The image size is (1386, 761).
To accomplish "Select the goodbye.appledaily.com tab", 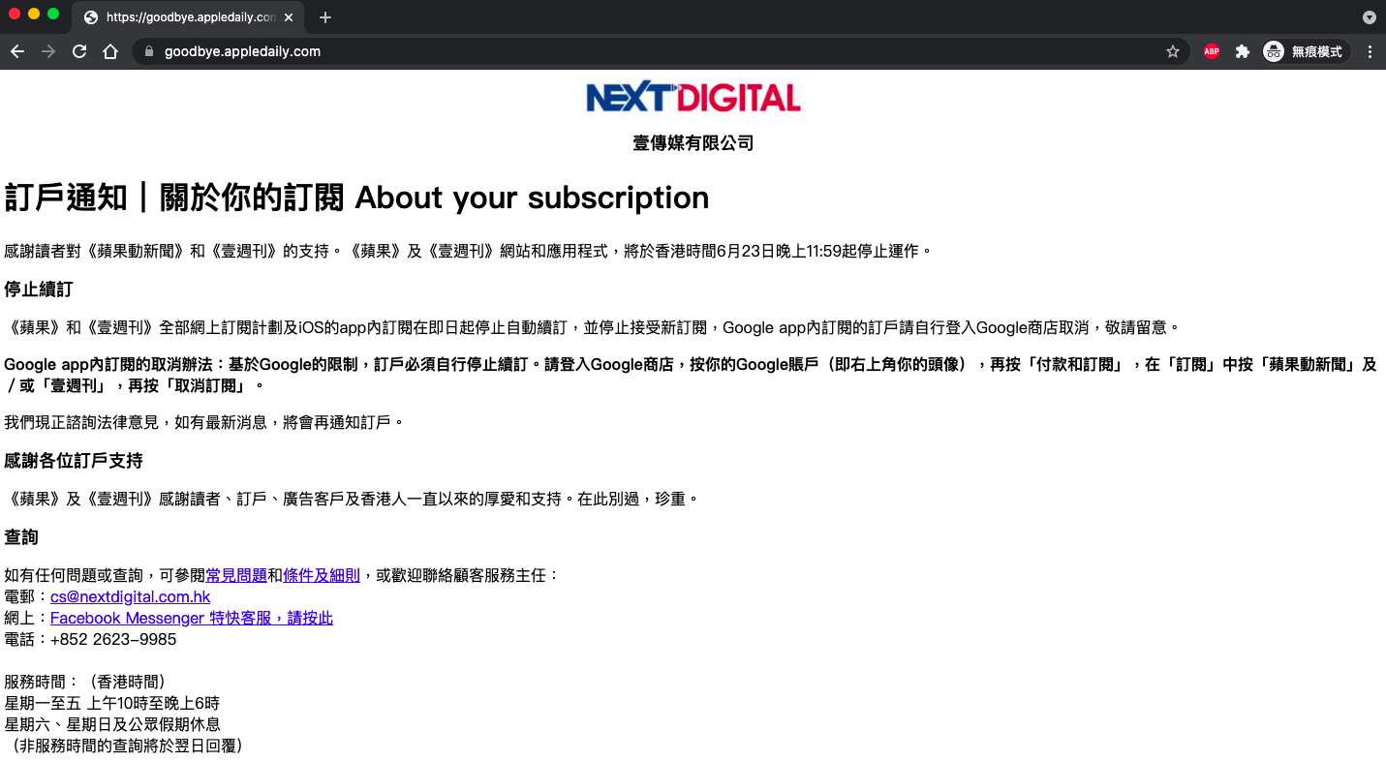I will click(189, 17).
